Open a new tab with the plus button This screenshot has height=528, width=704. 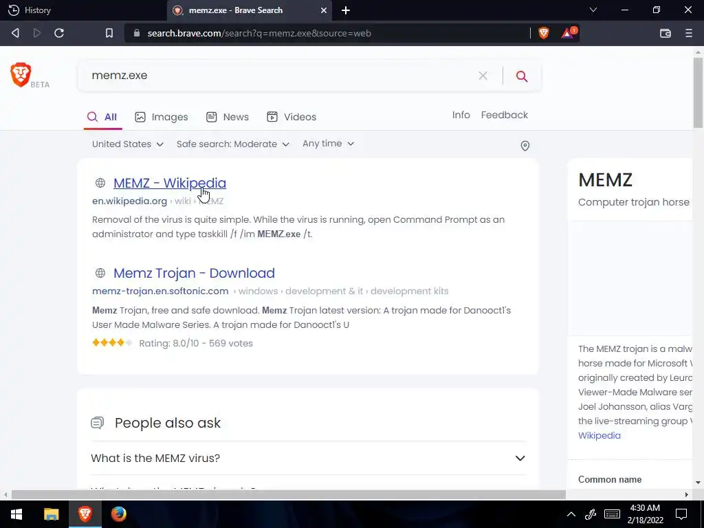pos(346,10)
